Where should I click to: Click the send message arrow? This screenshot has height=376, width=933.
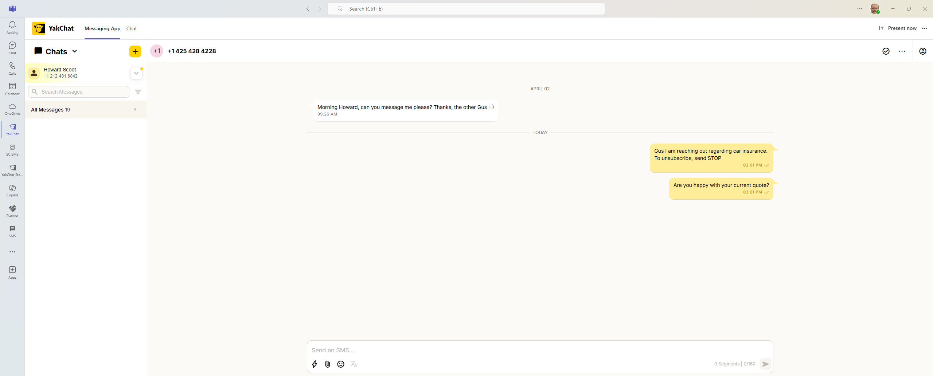pos(765,364)
